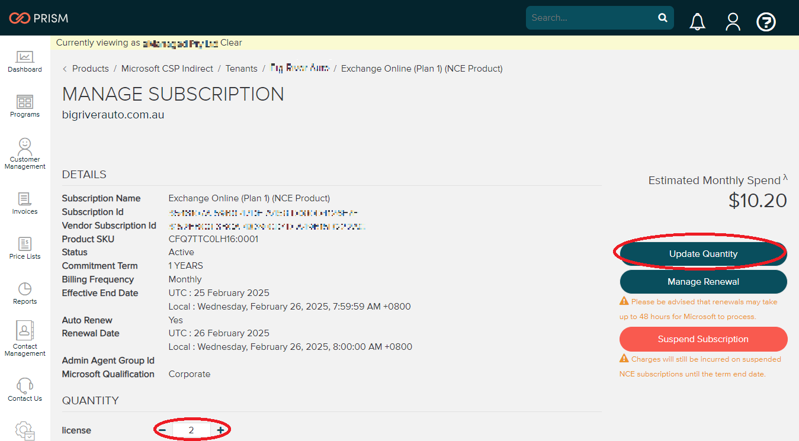Go to Products breadcrumb
799x441 pixels.
click(91, 69)
